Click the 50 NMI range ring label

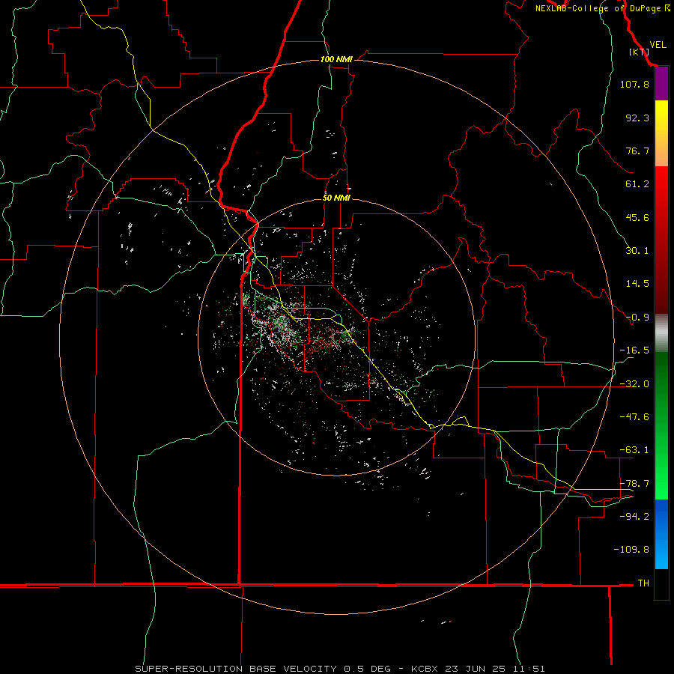point(336,198)
